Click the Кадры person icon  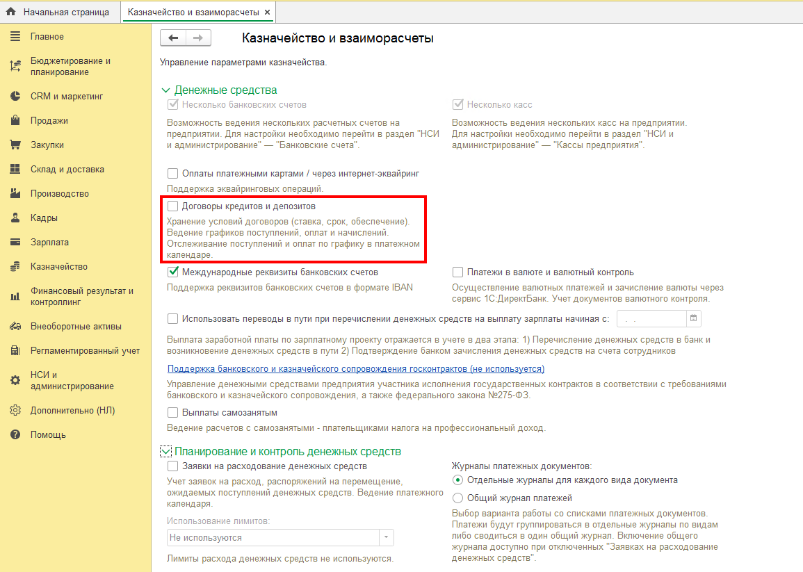tap(15, 218)
